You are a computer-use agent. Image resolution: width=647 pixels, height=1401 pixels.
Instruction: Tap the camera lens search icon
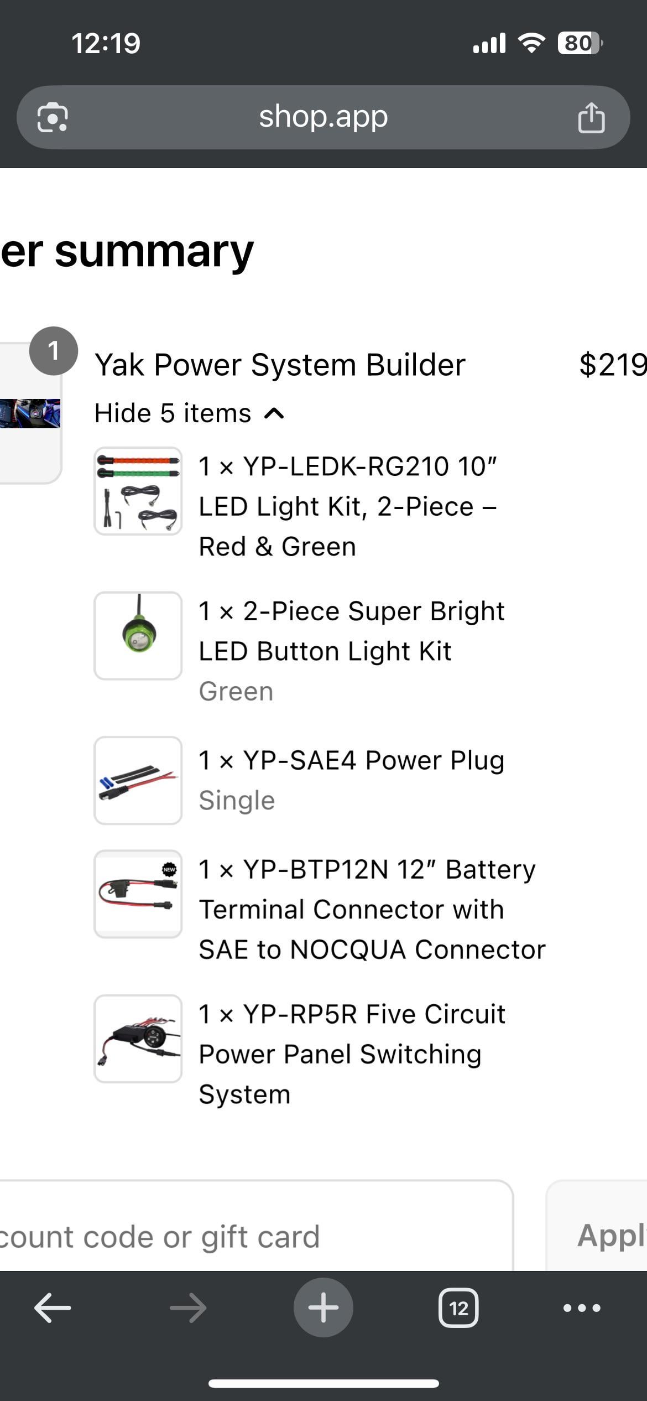[53, 117]
